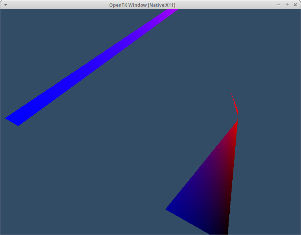
Task: Click the thin red sliver shape
Action: 235,103
